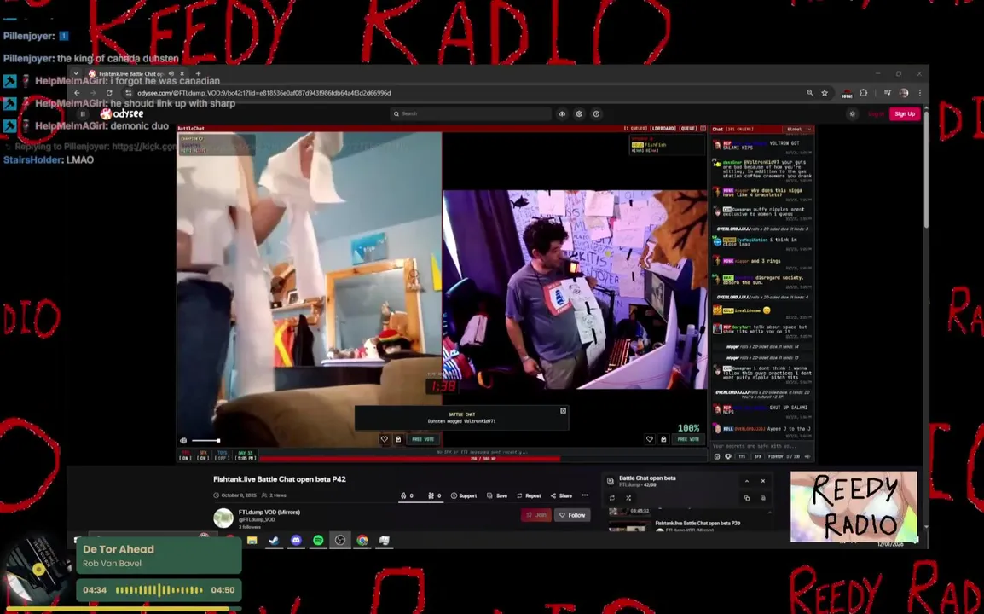984x614 pixels.
Task: Open Chrome tab search dropdown arrow
Action: pyautogui.click(x=76, y=73)
